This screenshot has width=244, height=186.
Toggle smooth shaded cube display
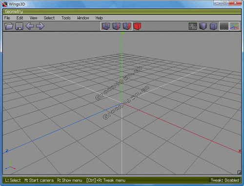pos(213,26)
